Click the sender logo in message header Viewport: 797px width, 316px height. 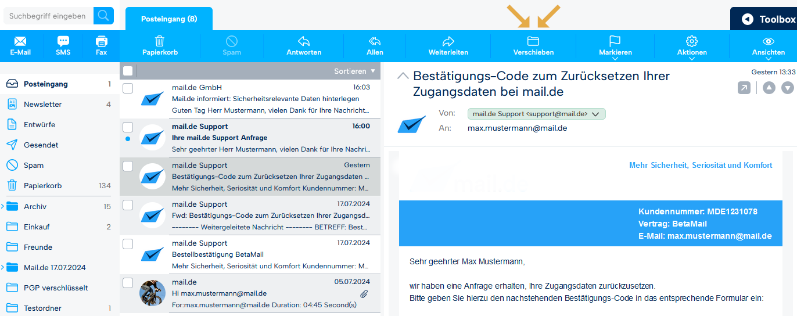click(x=412, y=124)
